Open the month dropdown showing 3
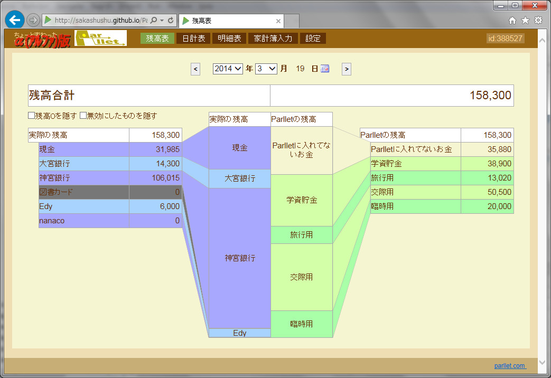Viewport: 551px width, 378px height. 267,69
